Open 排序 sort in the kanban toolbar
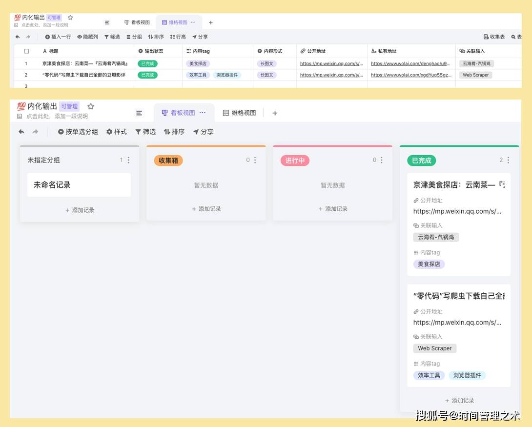The image size is (532, 427). coord(174,132)
